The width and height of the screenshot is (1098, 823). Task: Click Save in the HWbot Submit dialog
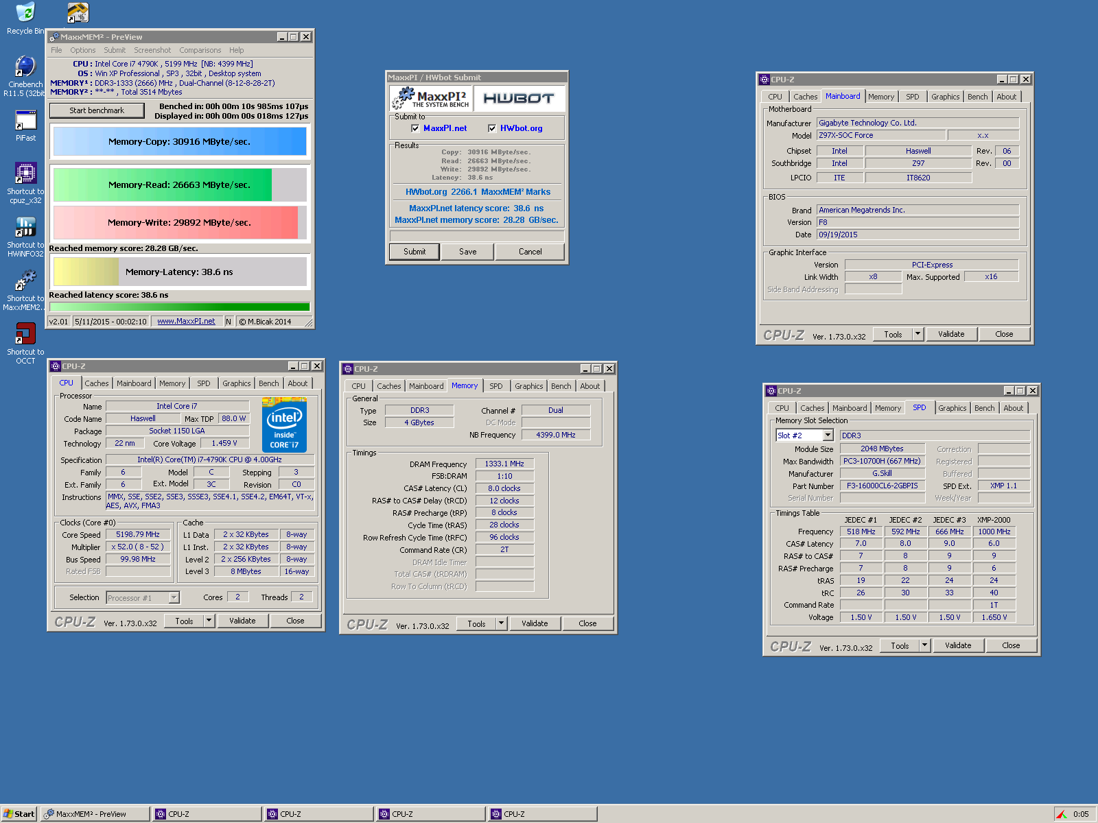(468, 252)
